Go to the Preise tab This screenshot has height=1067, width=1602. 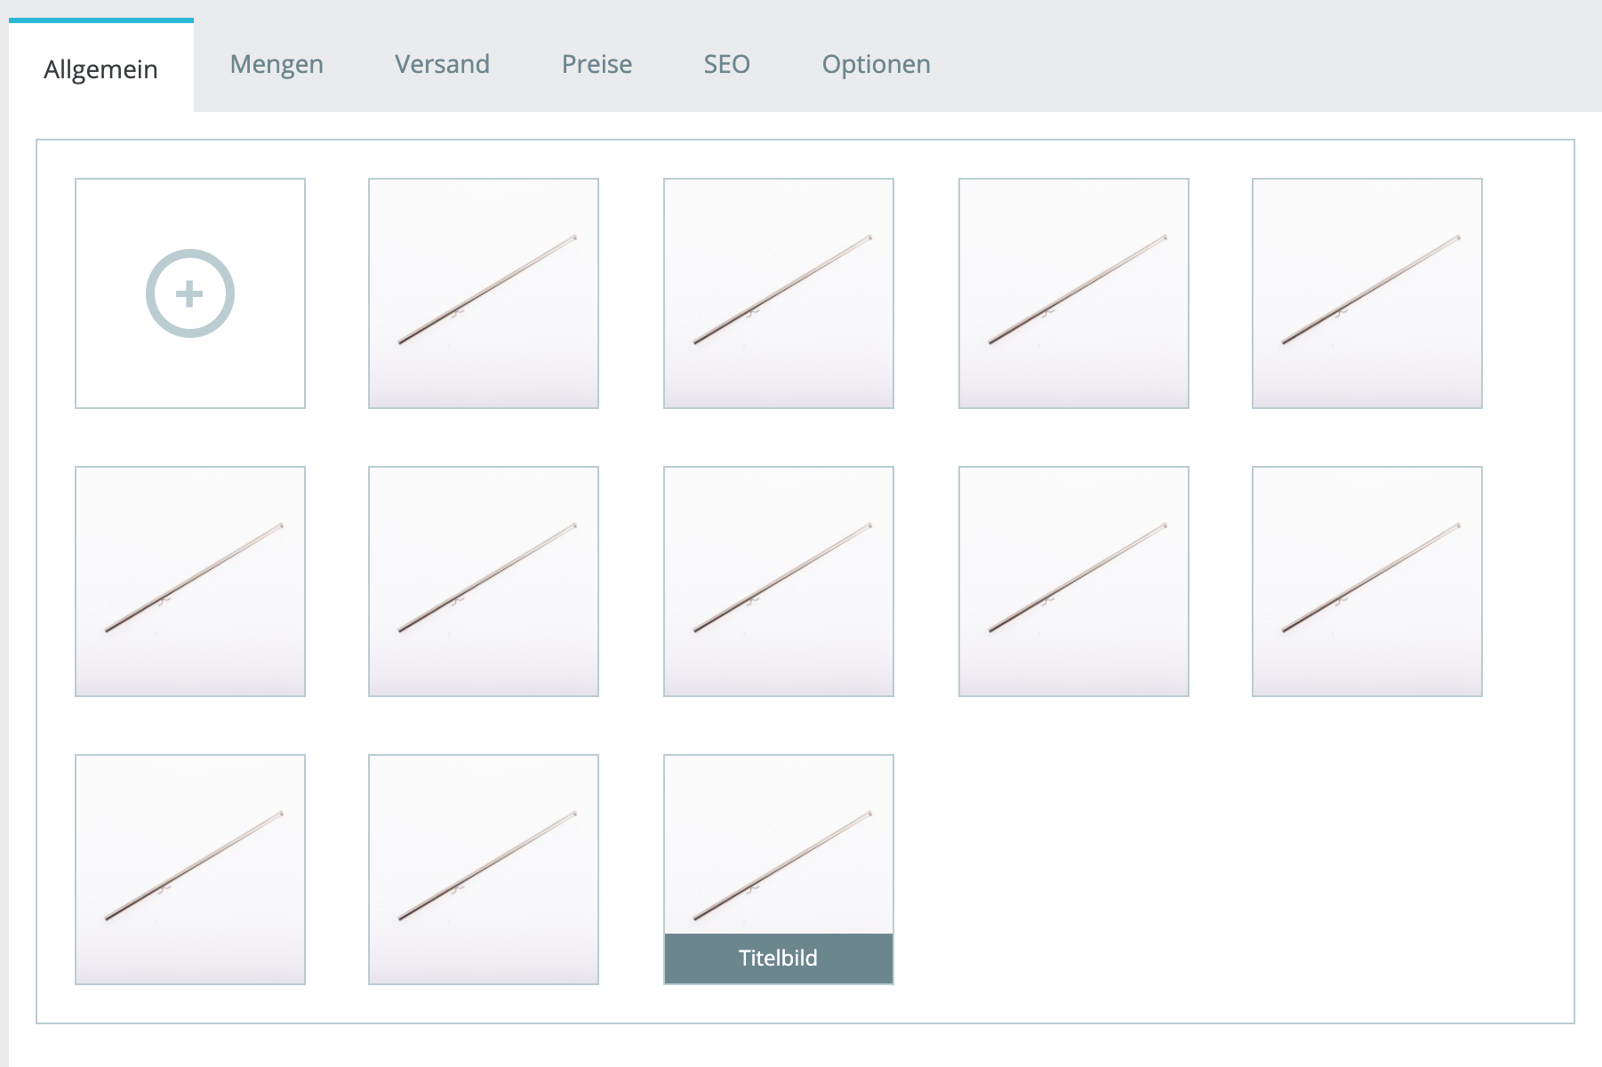click(597, 64)
